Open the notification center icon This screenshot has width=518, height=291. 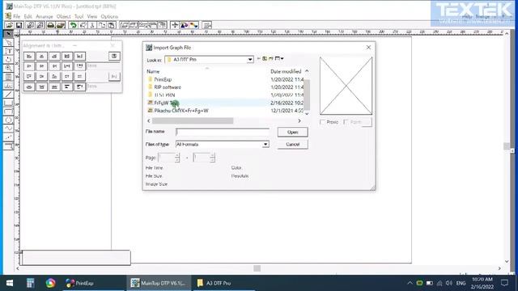pyautogui.click(x=504, y=283)
